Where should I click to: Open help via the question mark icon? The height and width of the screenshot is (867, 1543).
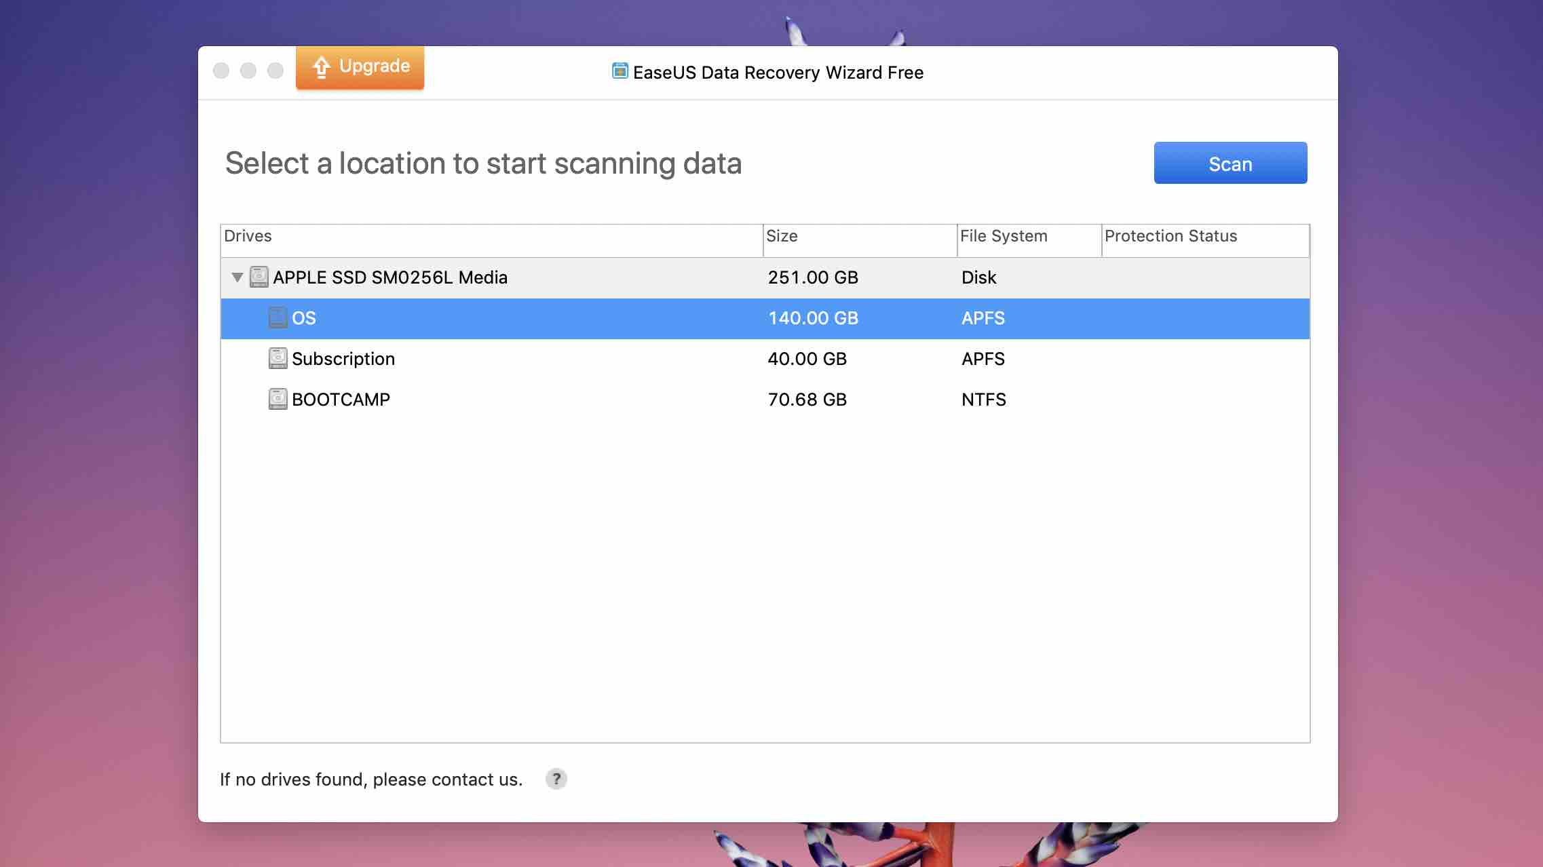[556, 779]
